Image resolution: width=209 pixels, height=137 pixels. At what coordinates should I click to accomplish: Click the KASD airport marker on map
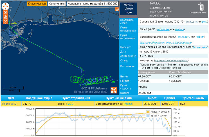[10, 22]
